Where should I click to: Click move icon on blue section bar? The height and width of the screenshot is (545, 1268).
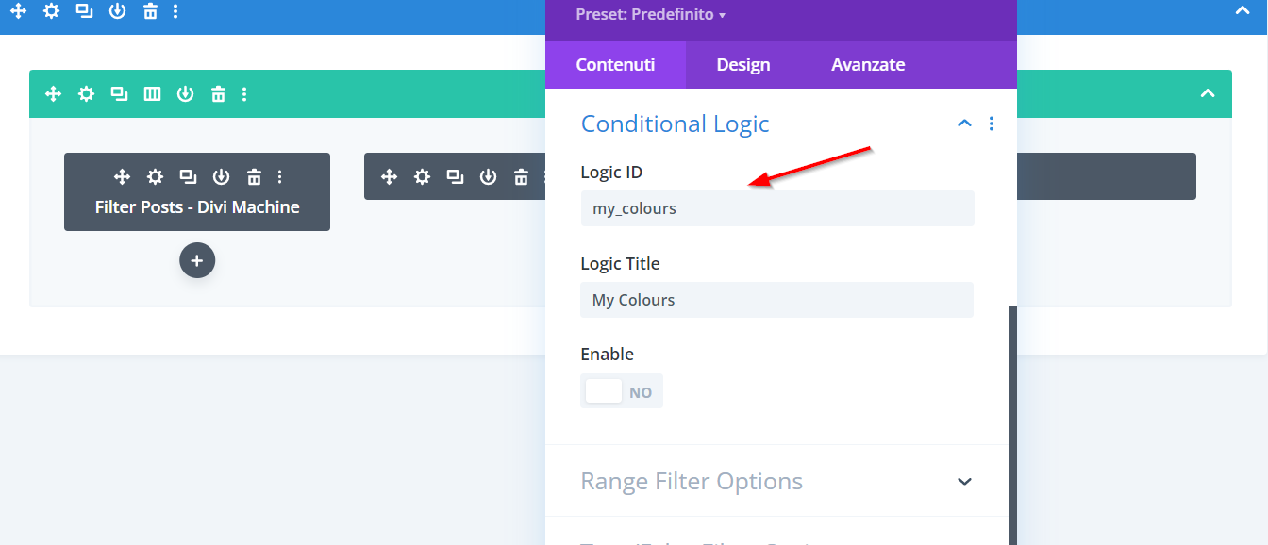coord(19,11)
